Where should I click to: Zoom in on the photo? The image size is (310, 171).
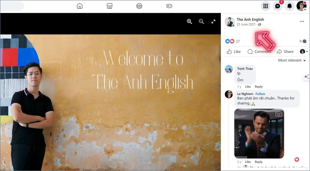click(x=190, y=22)
